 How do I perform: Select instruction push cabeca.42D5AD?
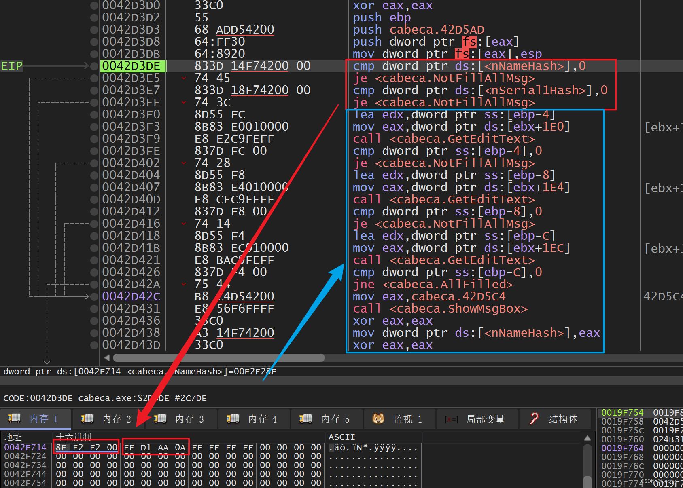[418, 30]
